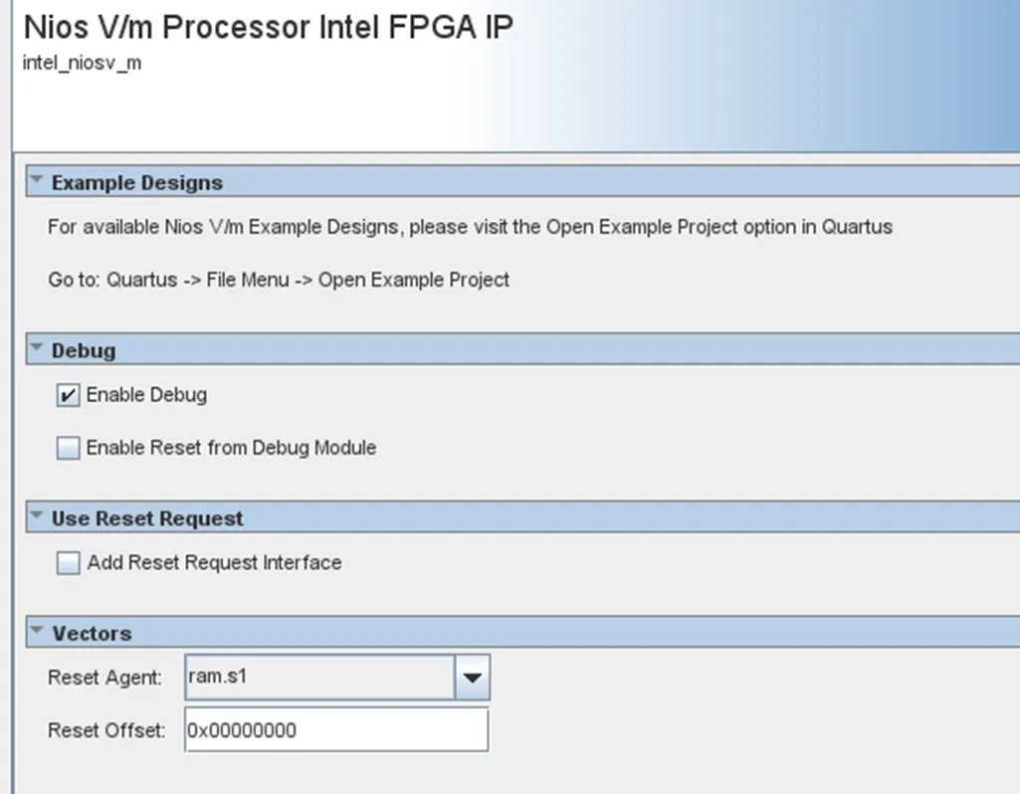Screen dimensions: 1020x794
Task: Check the Add Reset Request Interface box
Action: pyautogui.click(x=69, y=564)
